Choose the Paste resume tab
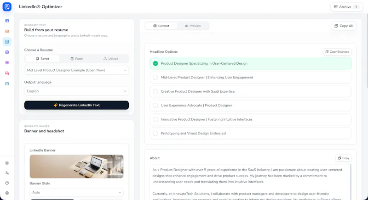The width and height of the screenshot is (368, 200). [77, 59]
